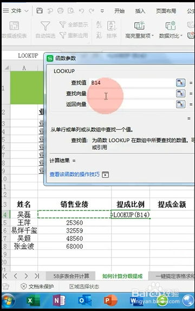Click the Undo arrow icon

coord(81,11)
